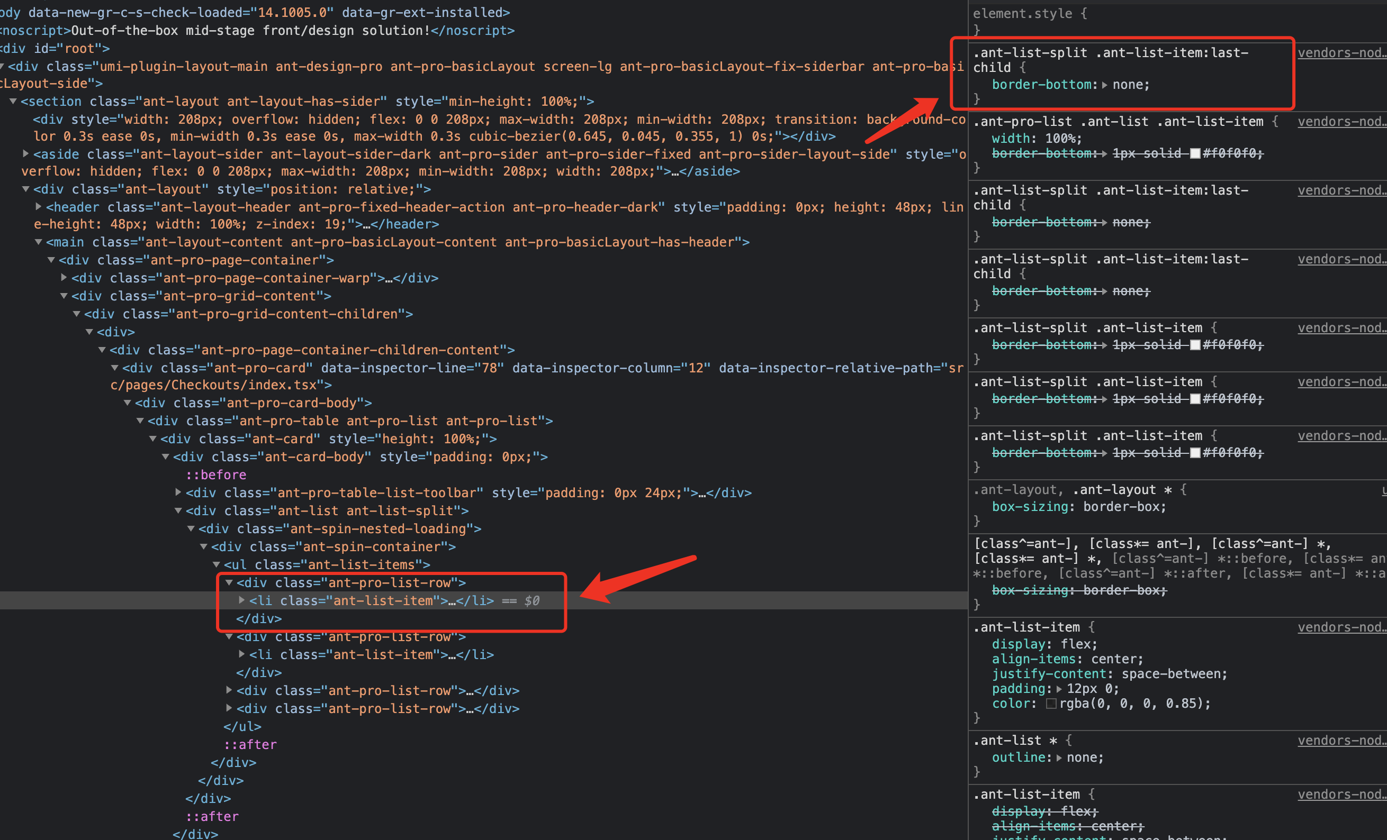Collapse the ant-spin-nested-loading div
Screen dimensions: 1387x840
click(191, 528)
